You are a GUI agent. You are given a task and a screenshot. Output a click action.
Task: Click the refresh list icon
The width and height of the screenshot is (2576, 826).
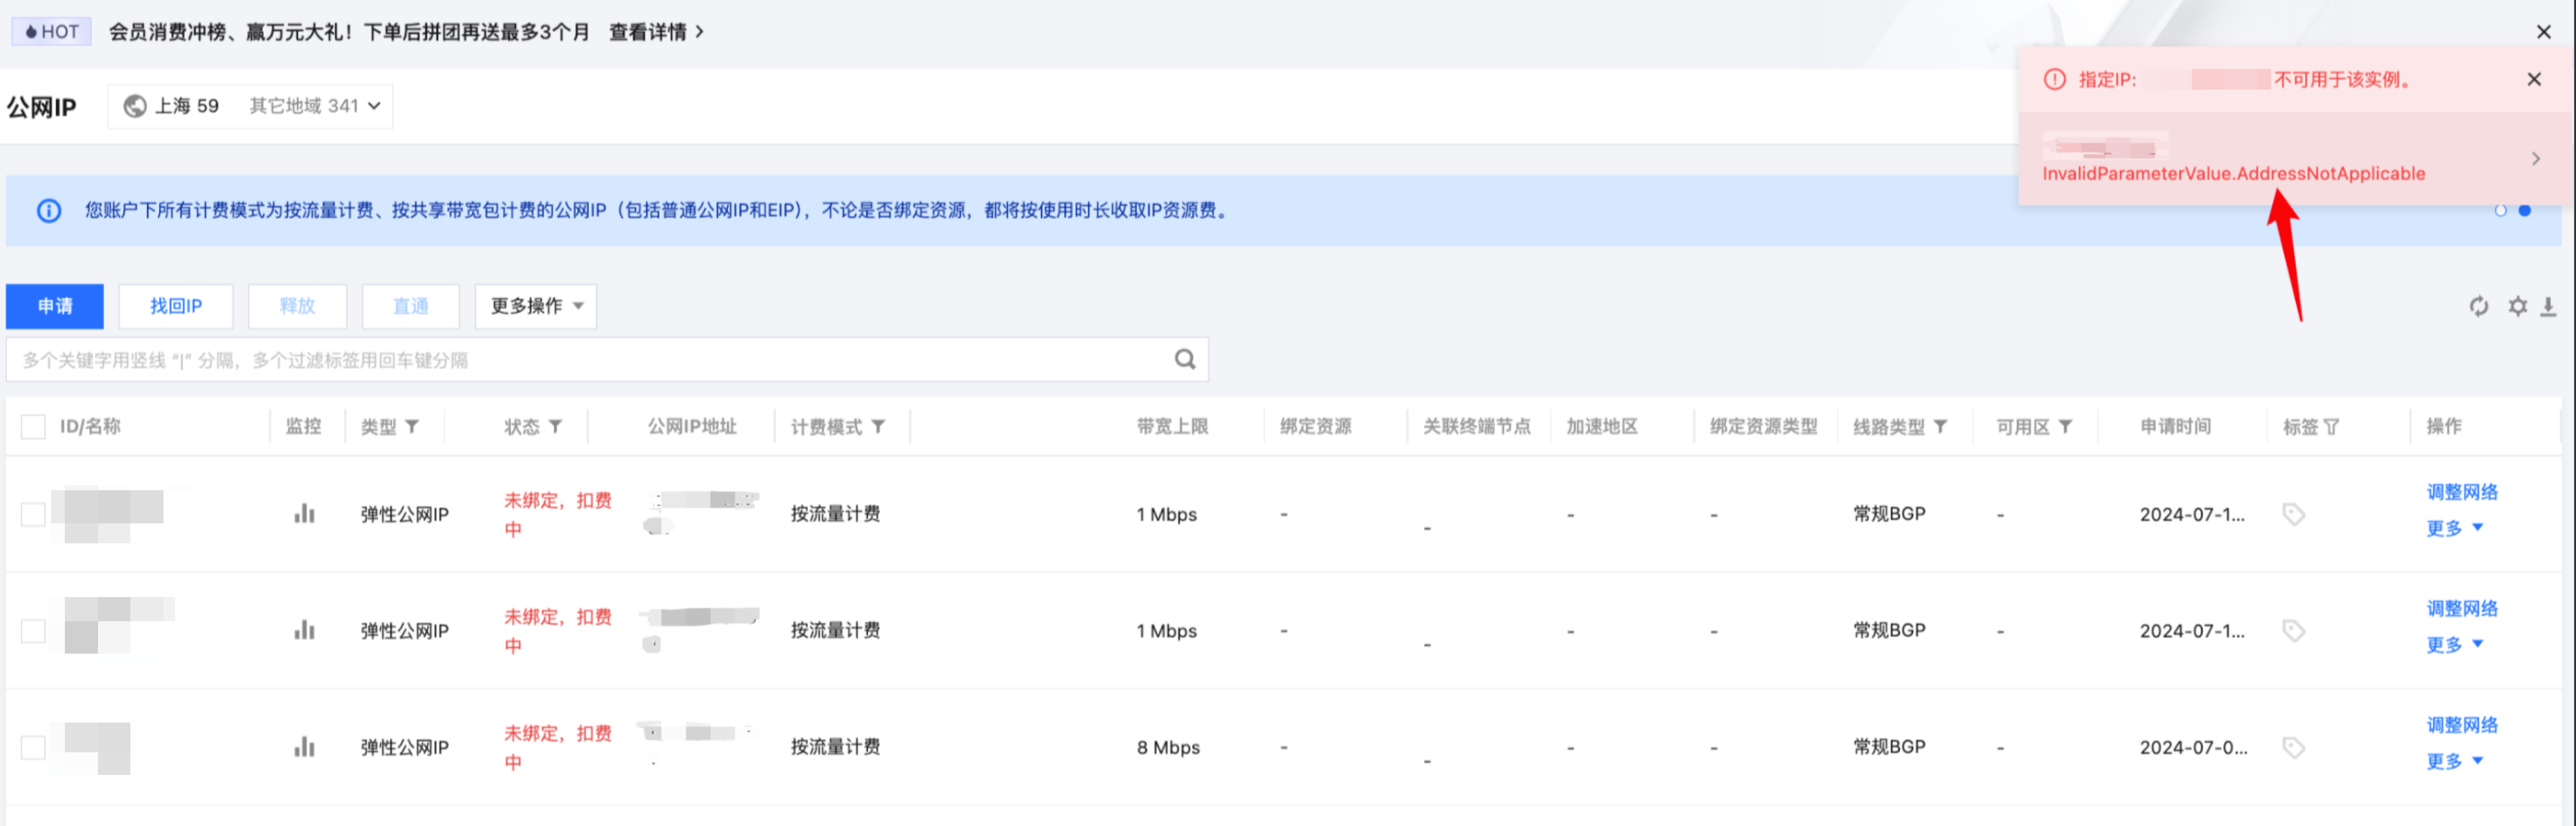(2478, 306)
